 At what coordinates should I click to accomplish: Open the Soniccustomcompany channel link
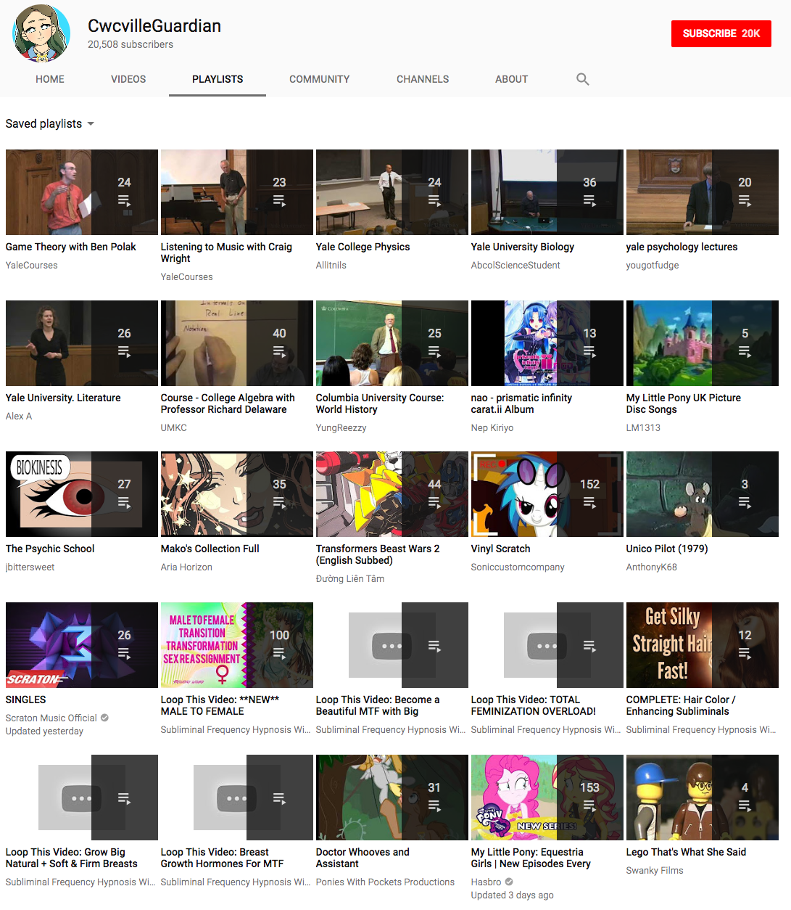coord(518,567)
